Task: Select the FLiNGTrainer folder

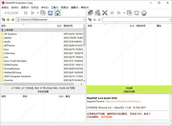Action: click(11, 65)
